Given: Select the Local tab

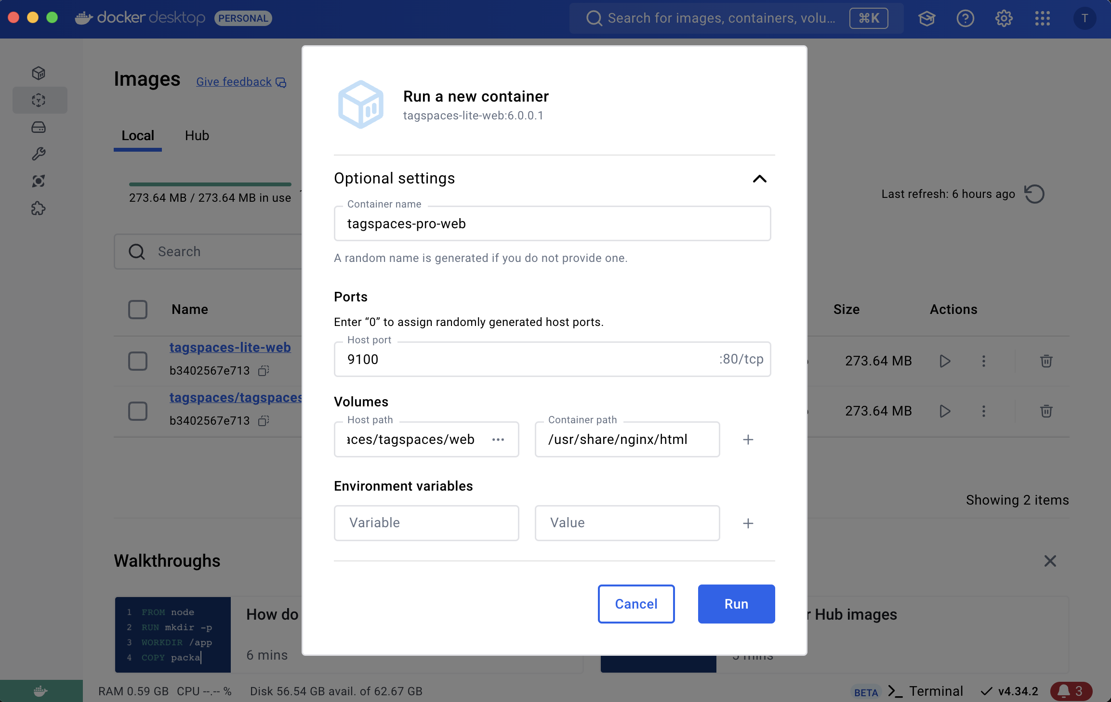Looking at the screenshot, I should point(138,136).
